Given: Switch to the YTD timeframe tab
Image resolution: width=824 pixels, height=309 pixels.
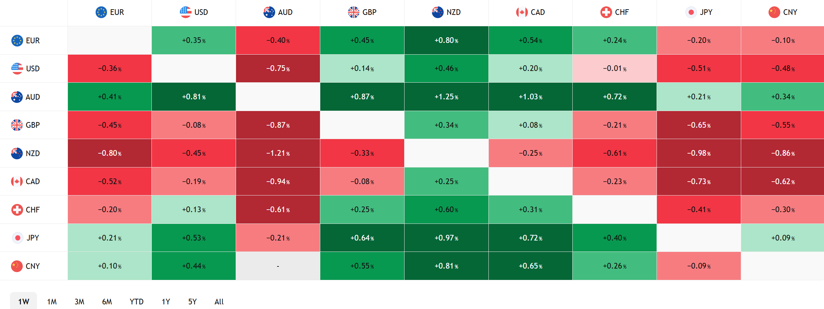Looking at the screenshot, I should pyautogui.click(x=137, y=302).
